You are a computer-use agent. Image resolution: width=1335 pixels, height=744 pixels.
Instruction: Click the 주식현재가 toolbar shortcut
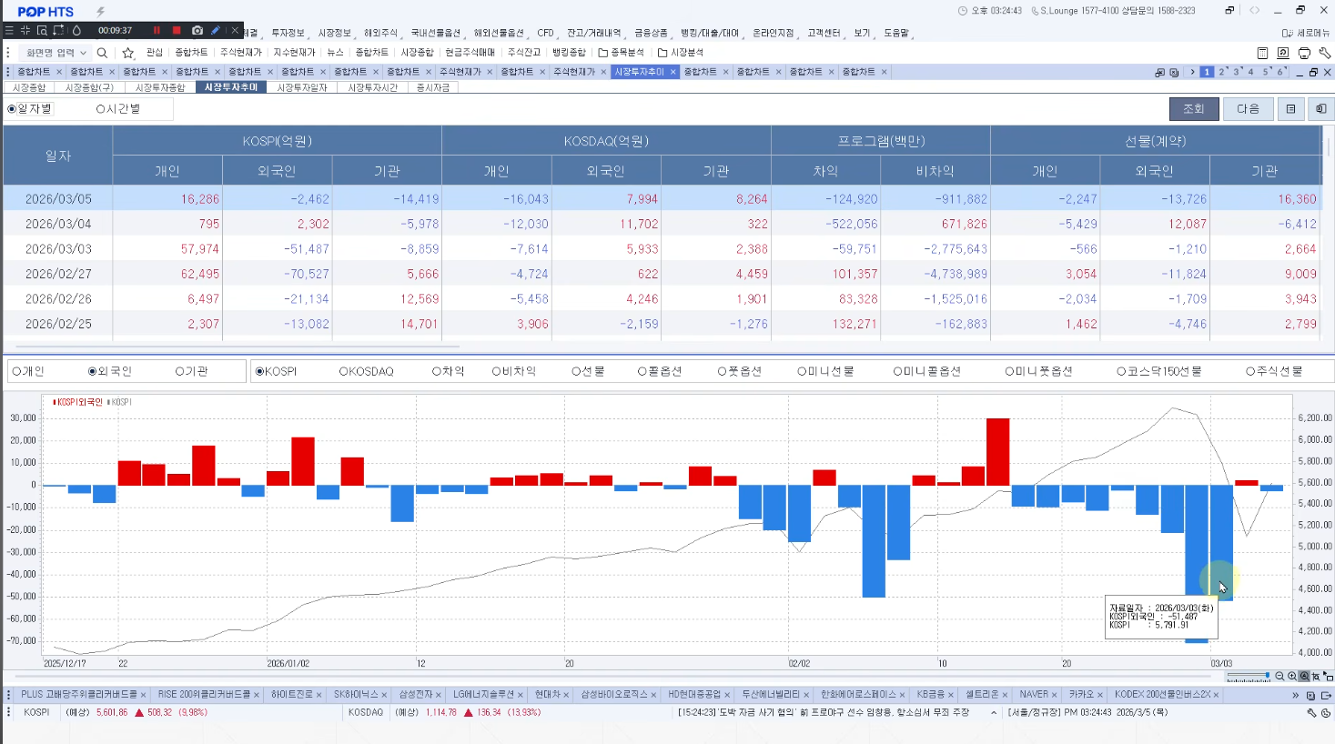[x=241, y=53]
